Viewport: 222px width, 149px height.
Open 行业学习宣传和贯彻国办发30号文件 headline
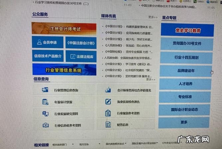[62, 3]
